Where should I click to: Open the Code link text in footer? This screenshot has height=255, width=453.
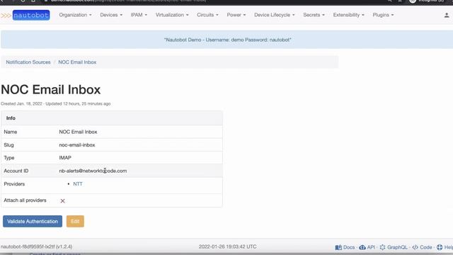coord(426,247)
